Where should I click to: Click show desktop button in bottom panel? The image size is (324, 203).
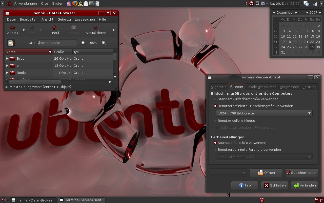pos(3,200)
